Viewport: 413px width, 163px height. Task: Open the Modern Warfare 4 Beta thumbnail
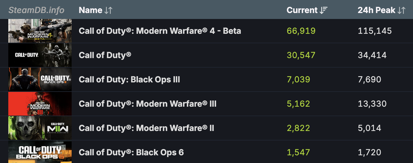point(40,31)
